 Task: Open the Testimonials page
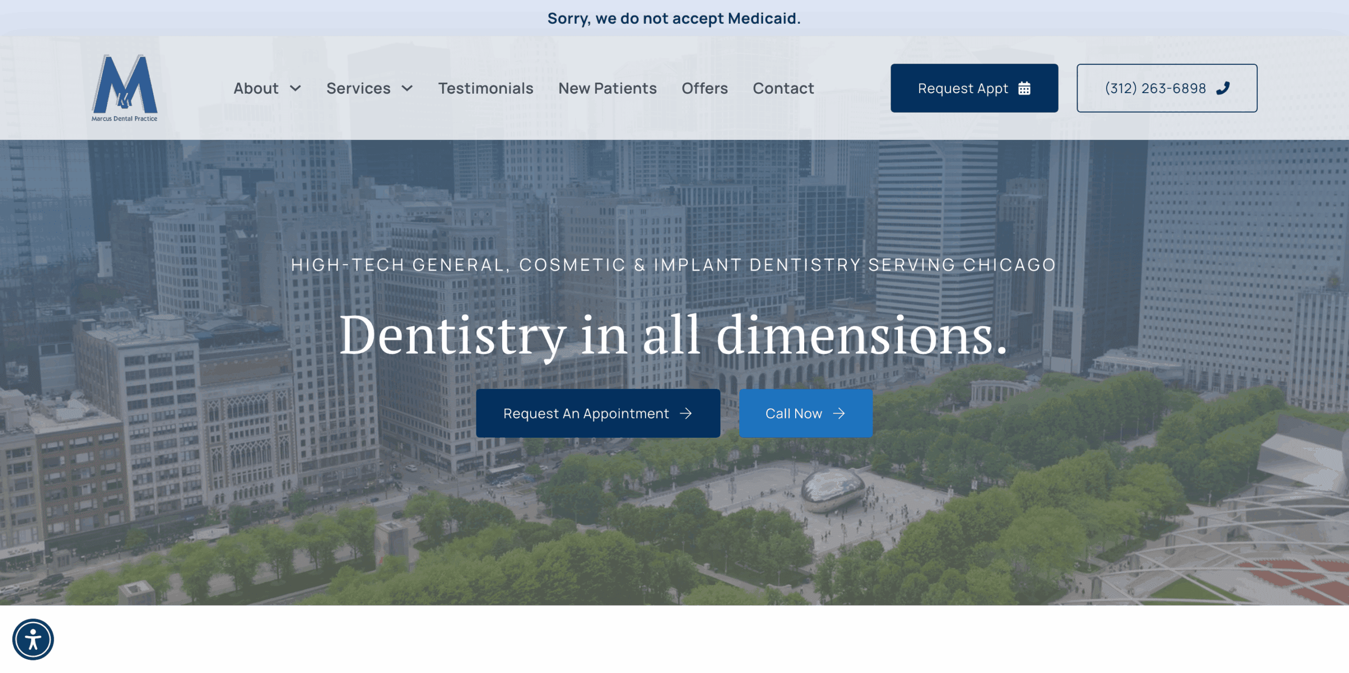(485, 88)
